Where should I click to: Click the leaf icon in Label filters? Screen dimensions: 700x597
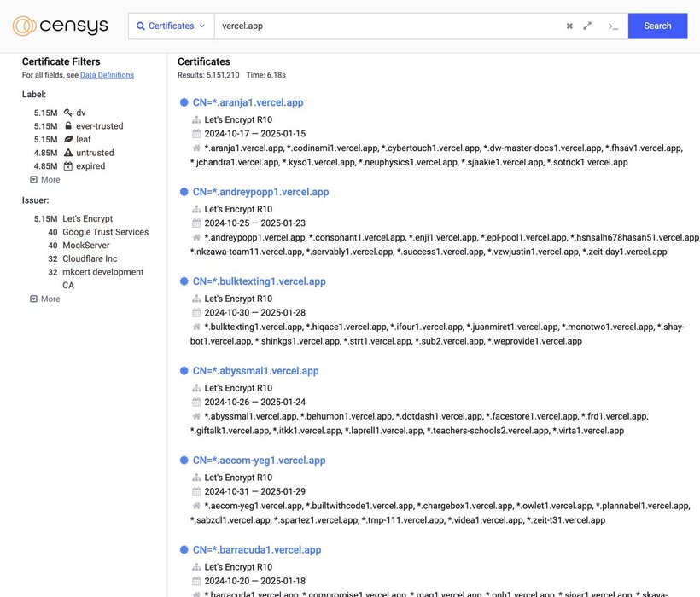(67, 139)
